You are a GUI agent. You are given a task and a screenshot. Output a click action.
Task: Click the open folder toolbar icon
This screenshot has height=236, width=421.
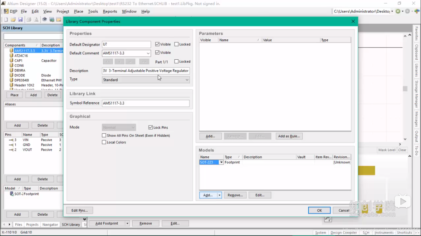[x=13, y=20]
